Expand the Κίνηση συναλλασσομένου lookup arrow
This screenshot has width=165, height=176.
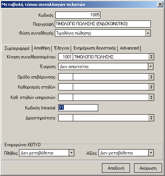tap(151, 57)
